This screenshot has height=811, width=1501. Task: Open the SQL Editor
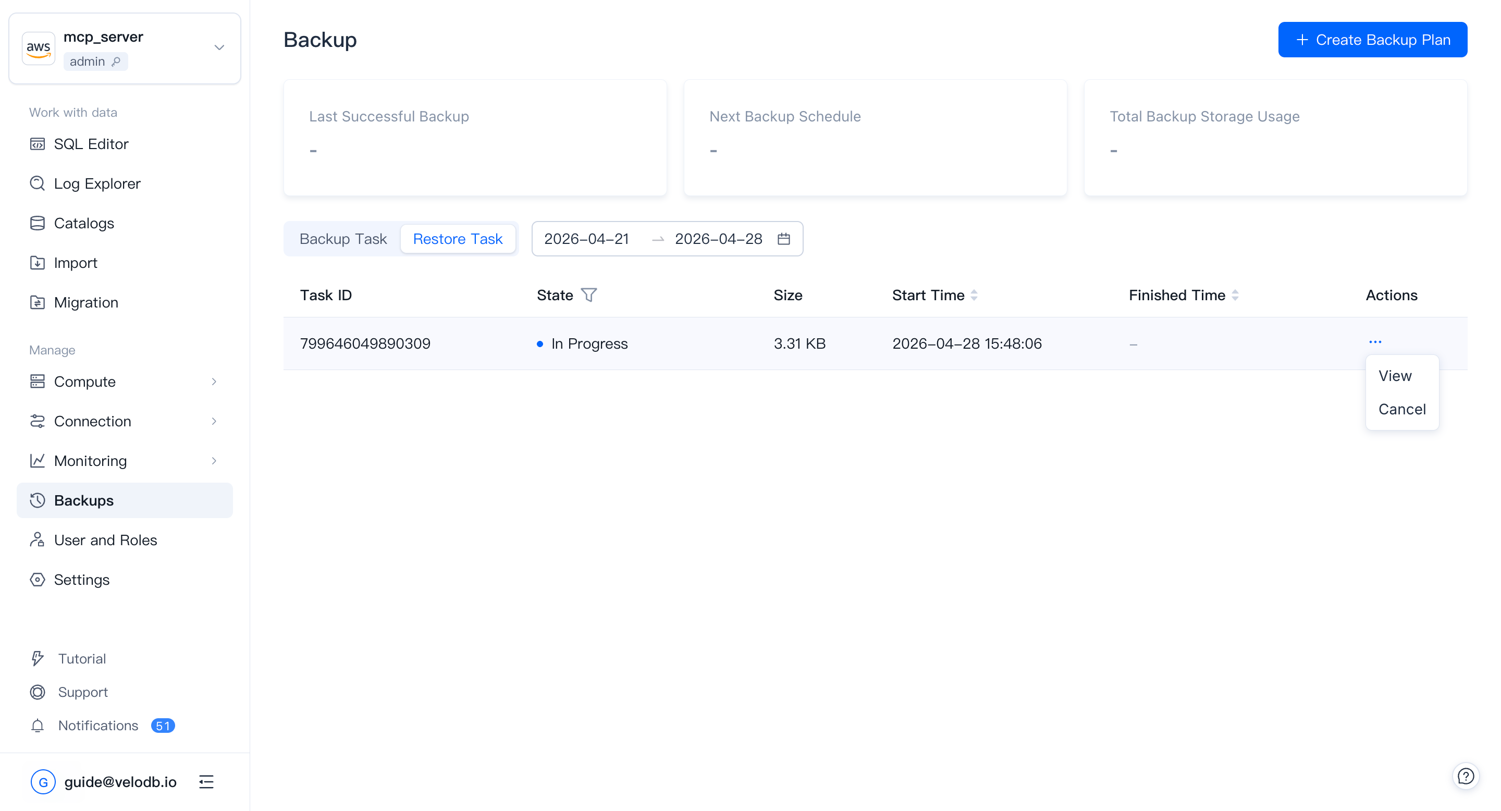pyautogui.click(x=91, y=144)
